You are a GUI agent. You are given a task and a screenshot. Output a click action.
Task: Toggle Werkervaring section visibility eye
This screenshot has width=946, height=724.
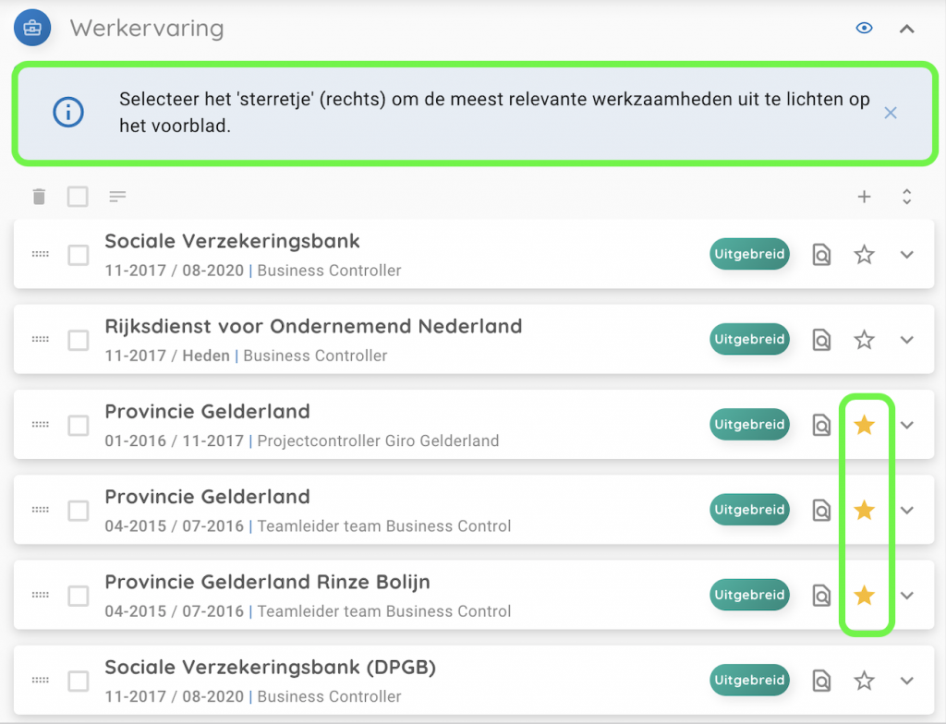tap(865, 29)
